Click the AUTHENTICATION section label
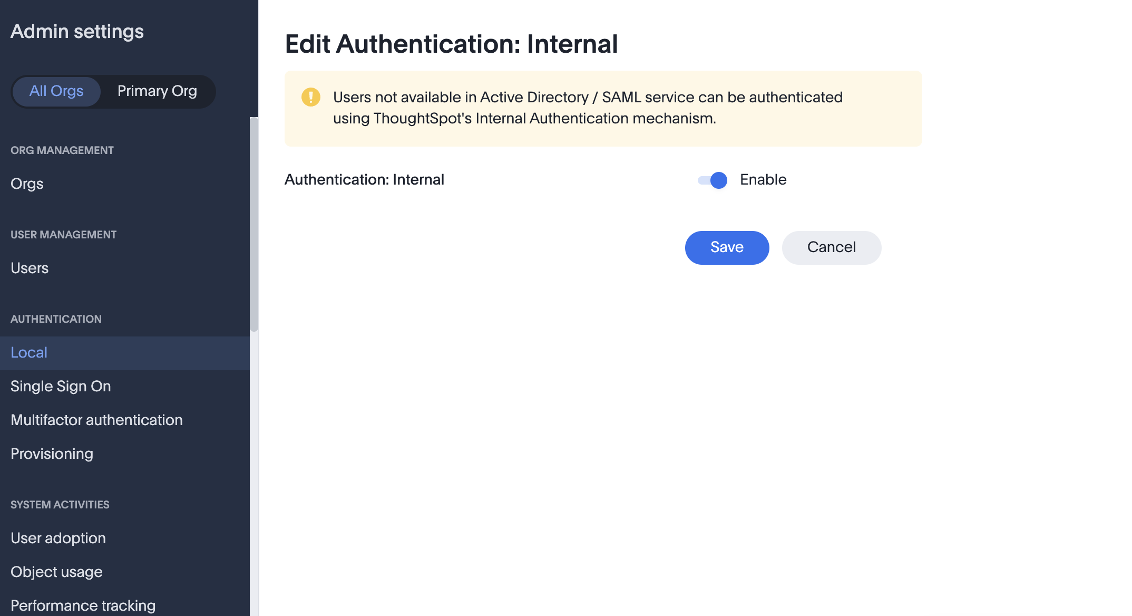 click(x=56, y=319)
